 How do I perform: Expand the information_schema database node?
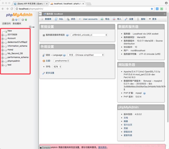pyautogui.click(x=3, y=46)
